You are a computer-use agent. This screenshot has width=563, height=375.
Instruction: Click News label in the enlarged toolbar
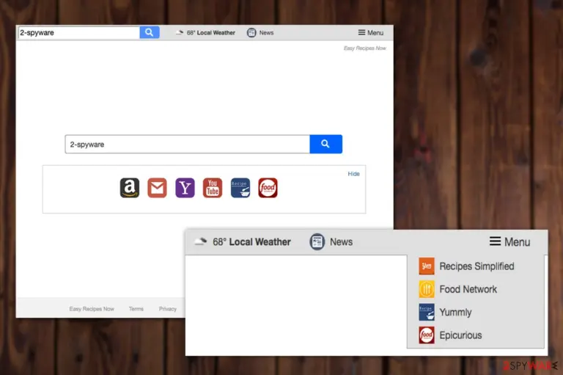(341, 242)
